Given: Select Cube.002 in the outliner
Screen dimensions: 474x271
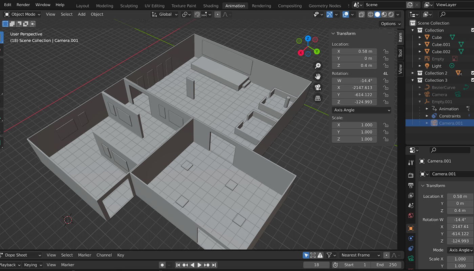Looking at the screenshot, I should [x=441, y=52].
